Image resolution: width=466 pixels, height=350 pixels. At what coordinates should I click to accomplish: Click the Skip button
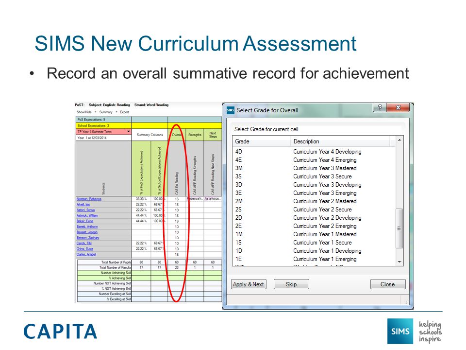(x=291, y=284)
